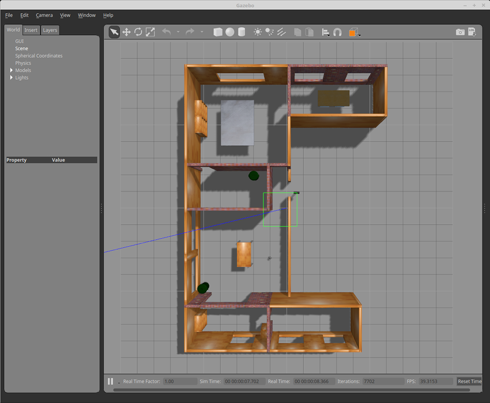Start data logging via the LOG icon
Screen dimensions: 490x403
click(472, 32)
